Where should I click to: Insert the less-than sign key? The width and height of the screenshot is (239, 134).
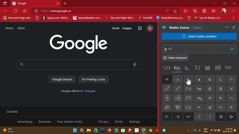(x=210, y=98)
